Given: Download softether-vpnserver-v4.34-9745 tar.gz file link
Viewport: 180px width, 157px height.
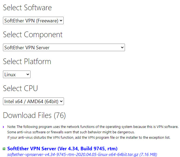Looking at the screenshot, I should point(82,155).
